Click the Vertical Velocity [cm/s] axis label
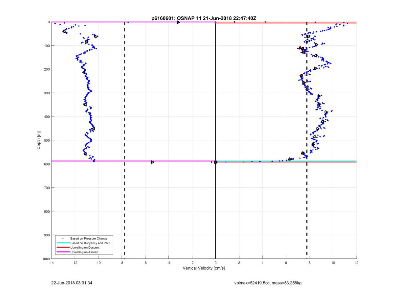This screenshot has height=291, width=394. [204, 268]
